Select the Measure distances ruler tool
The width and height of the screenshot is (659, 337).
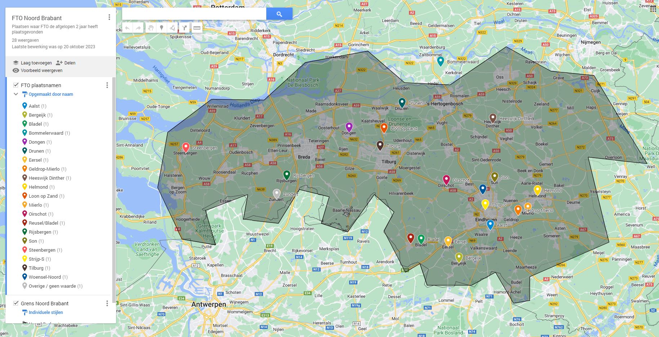197,28
